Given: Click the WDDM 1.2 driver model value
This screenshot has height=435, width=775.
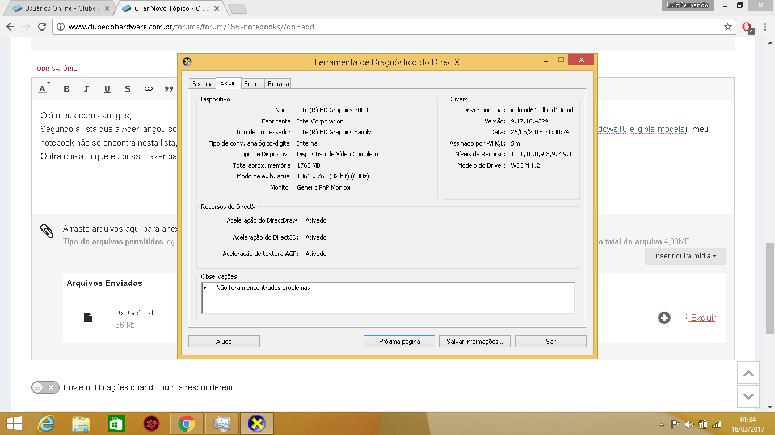Looking at the screenshot, I should pyautogui.click(x=525, y=165).
